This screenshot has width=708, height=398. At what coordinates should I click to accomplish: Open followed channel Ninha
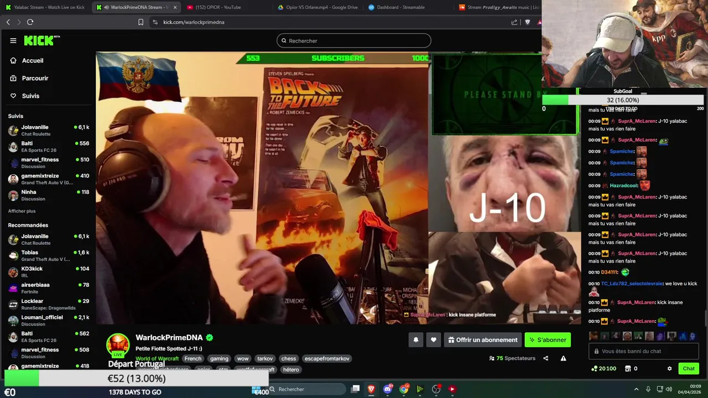[49, 195]
